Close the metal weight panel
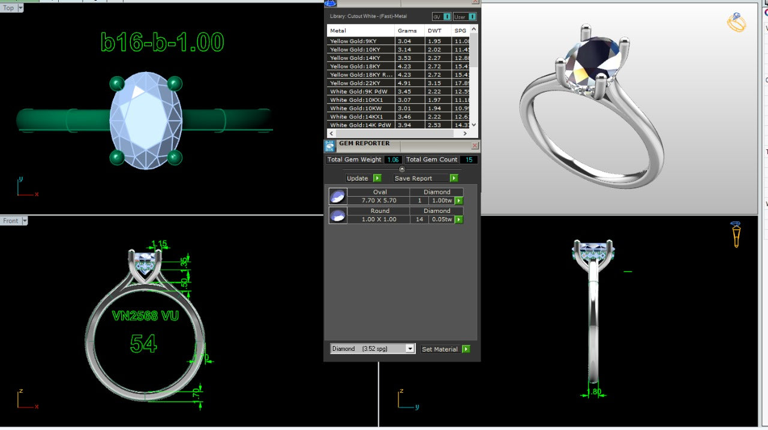This screenshot has width=768, height=430. pos(475,2)
